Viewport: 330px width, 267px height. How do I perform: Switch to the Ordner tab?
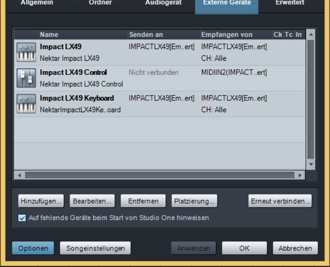tap(100, 2)
